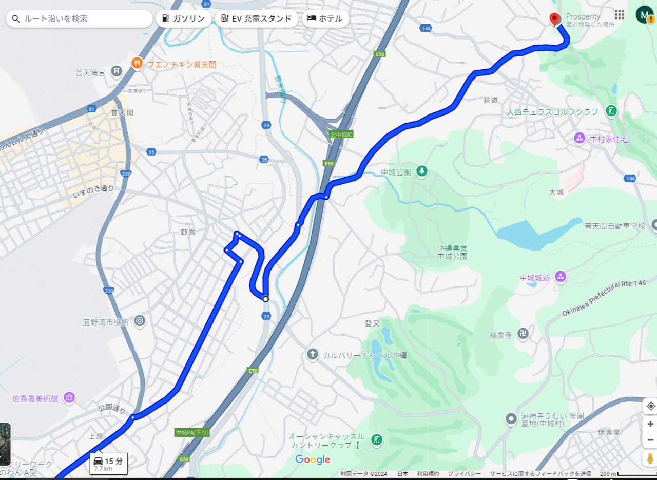657x480 pixels.
Task: Open the 利用規約 terms link
Action: point(428,474)
